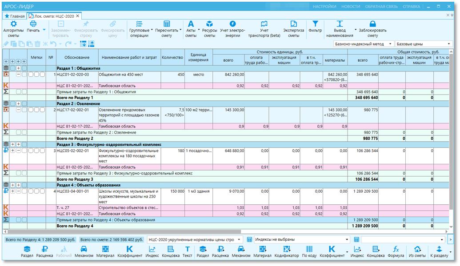Click the collapse-all rows icon in small toolbar
The height and width of the screenshot is (266, 460).
pos(91,44)
